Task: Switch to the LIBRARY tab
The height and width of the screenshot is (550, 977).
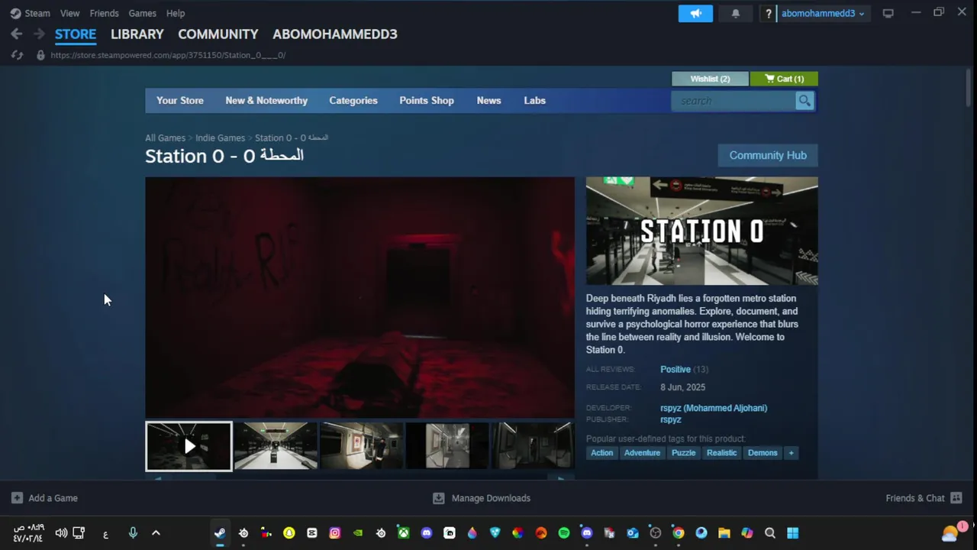Action: 137,34
